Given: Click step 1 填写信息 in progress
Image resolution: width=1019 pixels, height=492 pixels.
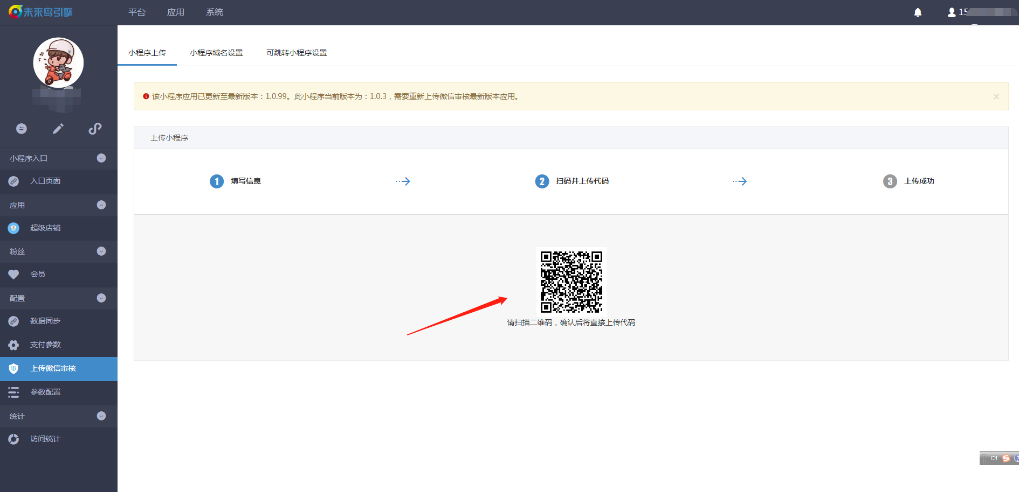Looking at the screenshot, I should click(236, 181).
